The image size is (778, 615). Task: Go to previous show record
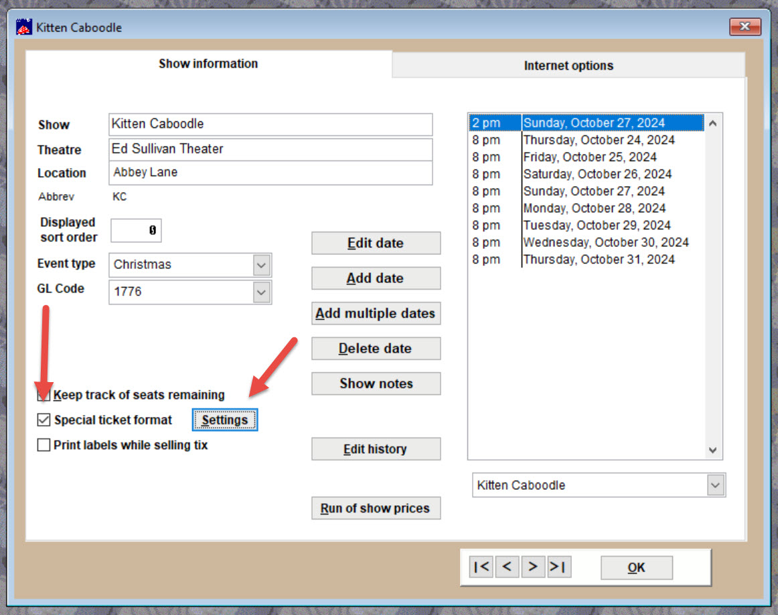pos(507,566)
